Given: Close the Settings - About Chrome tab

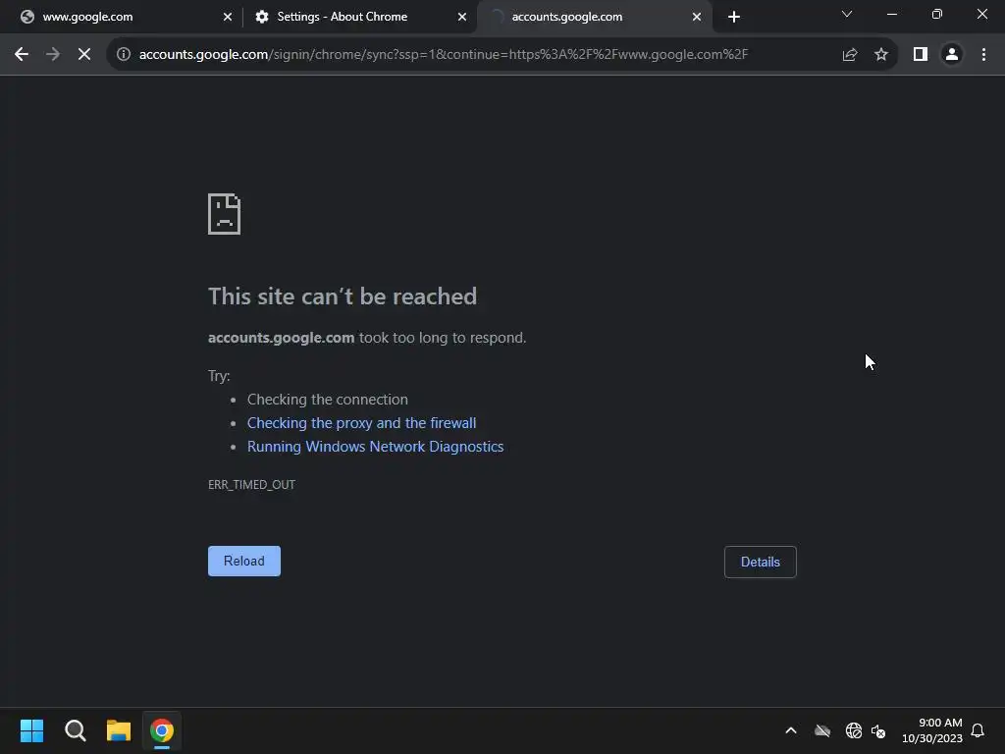Looking at the screenshot, I should click(x=462, y=17).
